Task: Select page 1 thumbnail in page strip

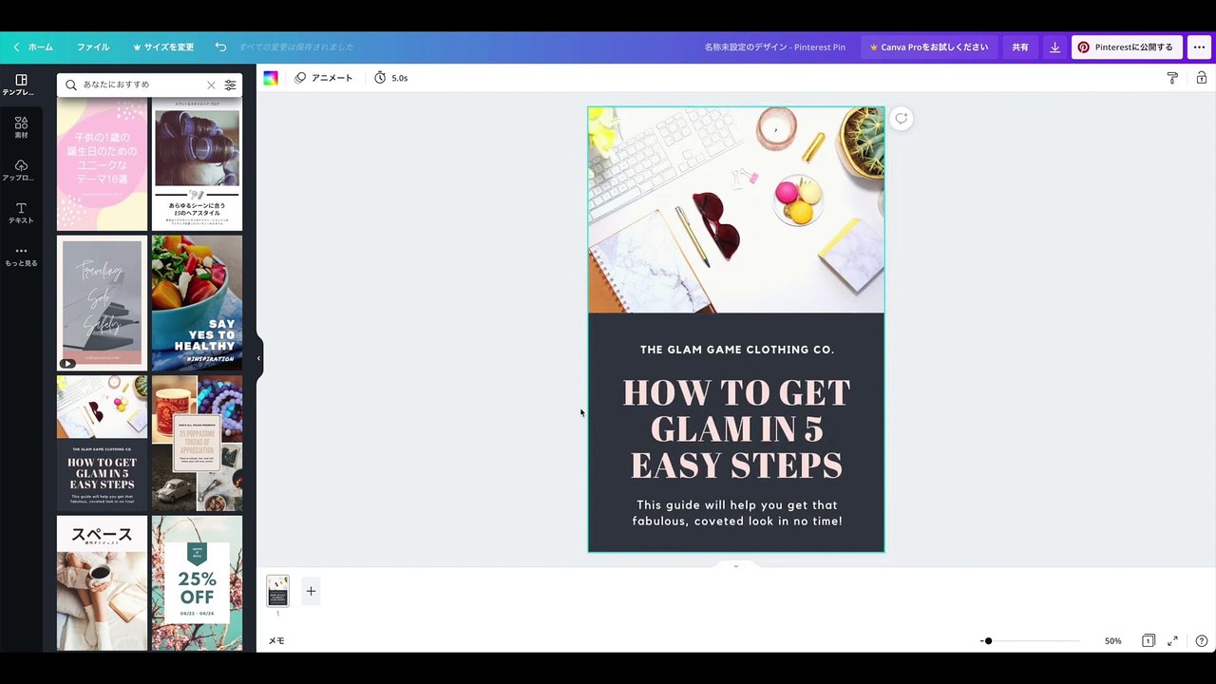Action: [277, 591]
